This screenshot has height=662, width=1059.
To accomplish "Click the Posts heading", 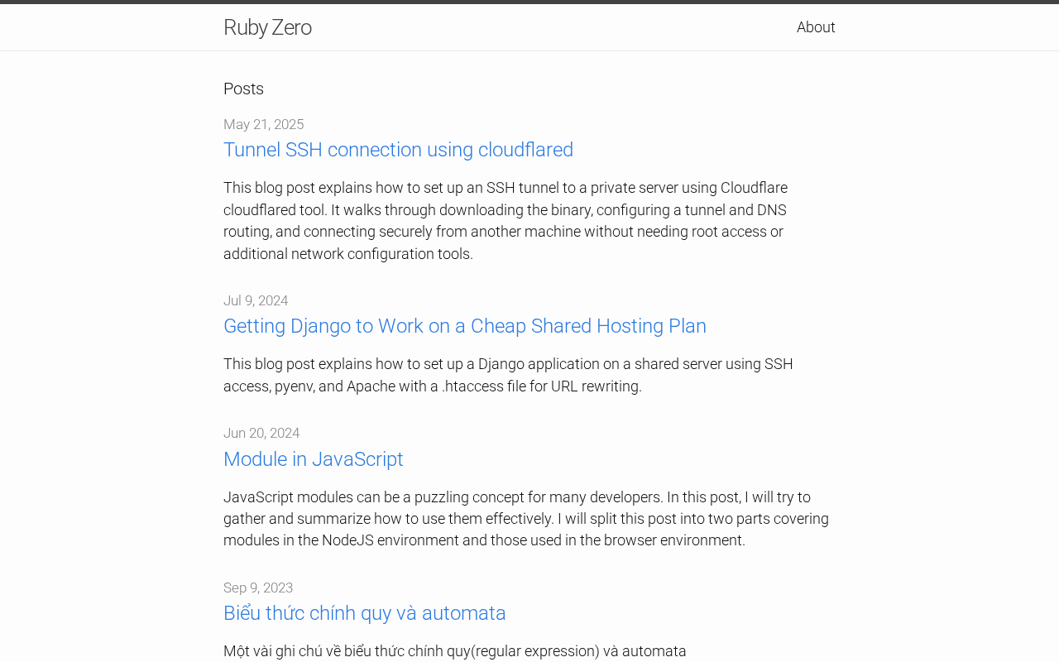I will pos(243,89).
